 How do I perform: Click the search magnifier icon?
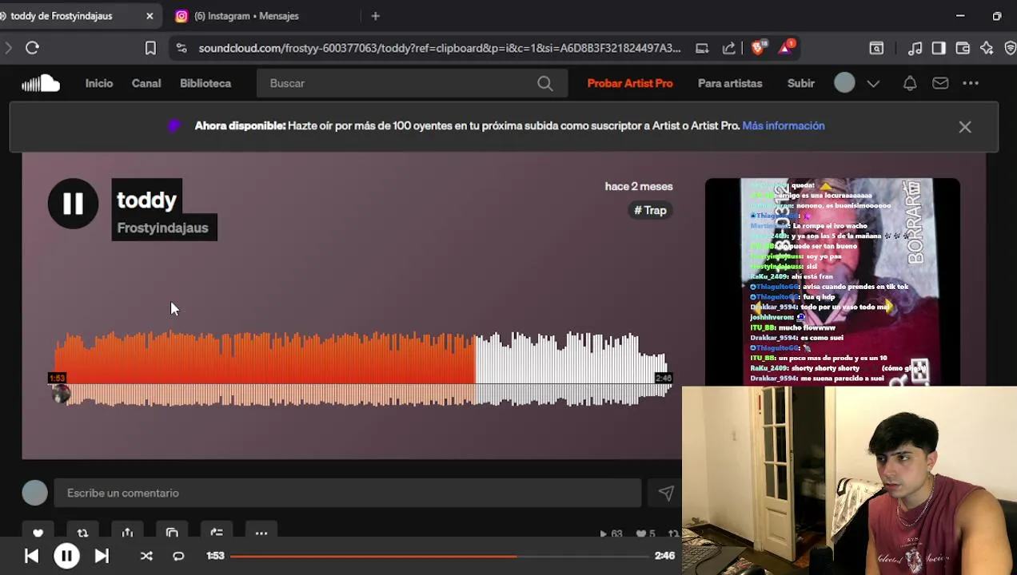click(544, 83)
